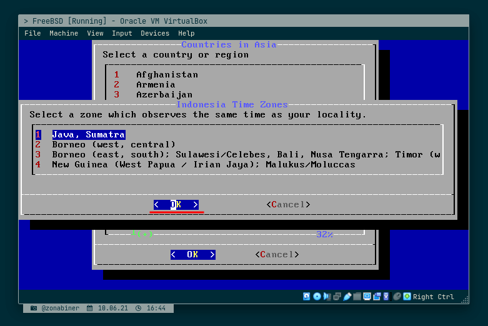Open the Devices menu
This screenshot has height=326, width=488.
click(155, 33)
